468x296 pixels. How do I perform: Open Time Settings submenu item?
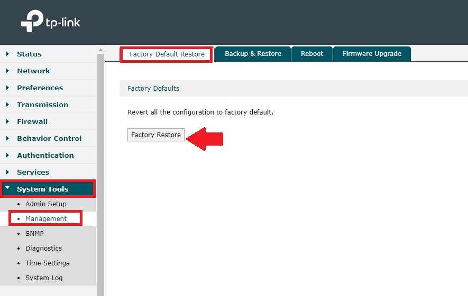pos(47,263)
